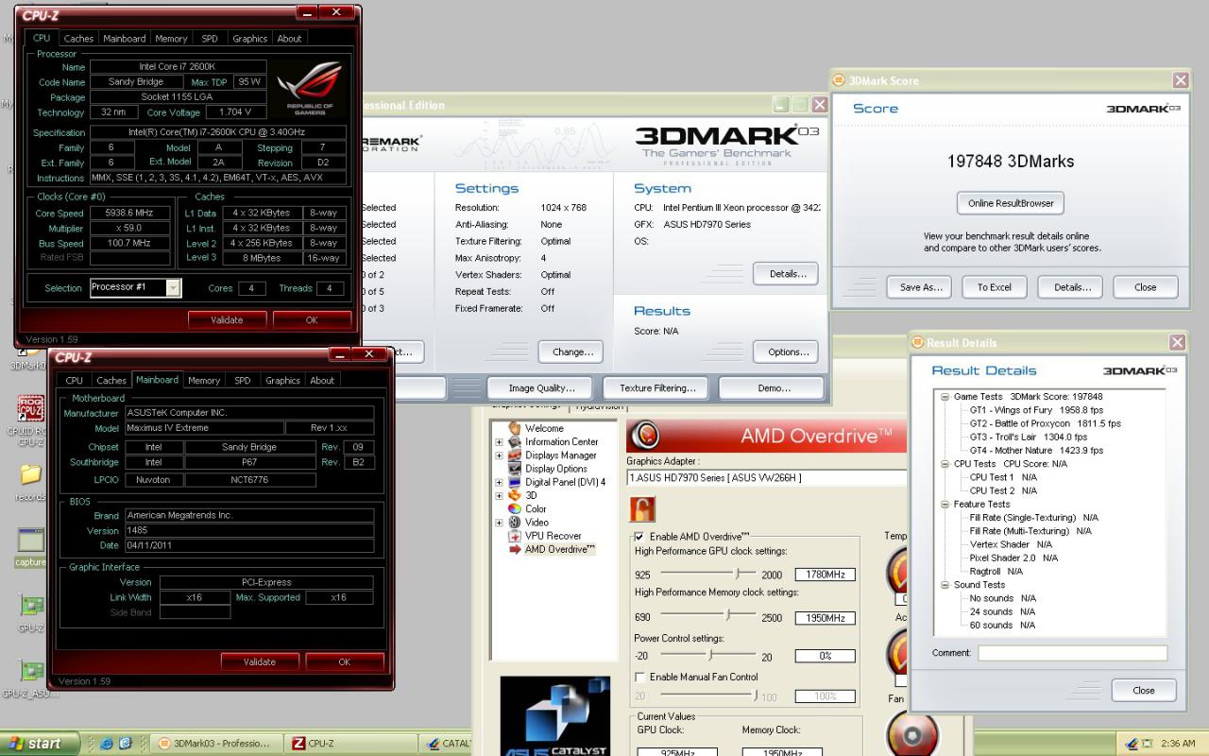The image size is (1209, 756).
Task: Click the Digital Panel (DVI) 4 monitor icon
Action: click(x=515, y=482)
